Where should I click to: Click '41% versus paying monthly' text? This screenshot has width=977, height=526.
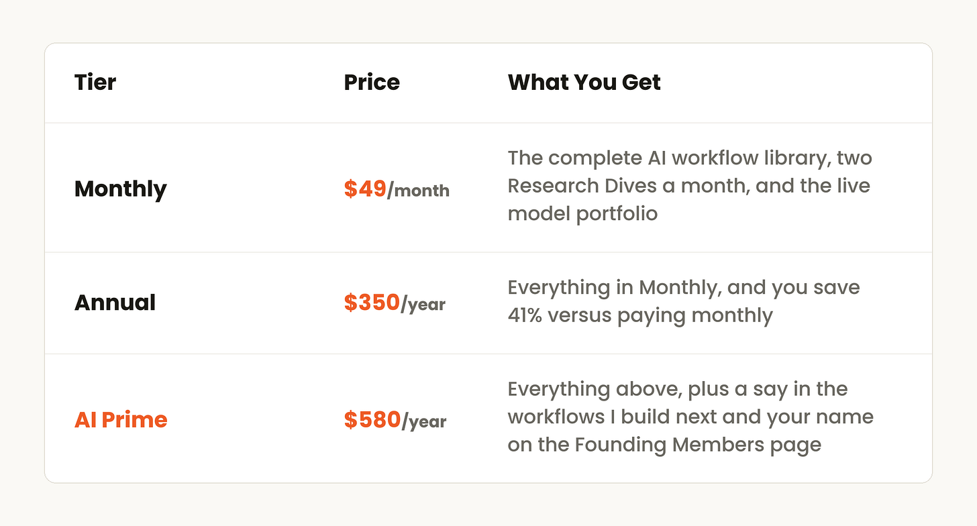640,315
